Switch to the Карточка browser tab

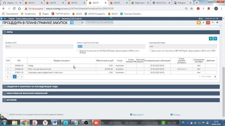click(x=140, y=3)
